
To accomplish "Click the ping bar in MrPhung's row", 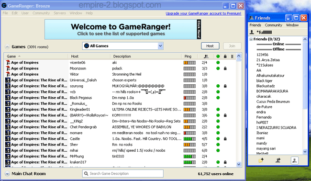I will [189, 157].
